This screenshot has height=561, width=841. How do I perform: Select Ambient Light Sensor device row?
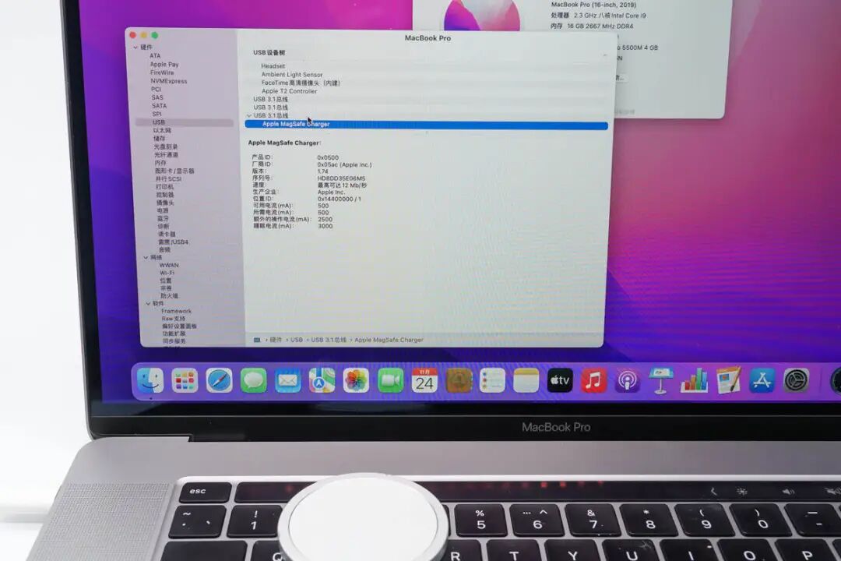click(292, 75)
